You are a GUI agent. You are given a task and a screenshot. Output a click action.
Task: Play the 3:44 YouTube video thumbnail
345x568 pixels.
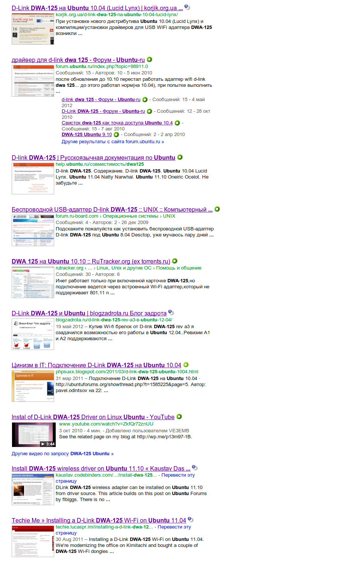tap(33, 435)
